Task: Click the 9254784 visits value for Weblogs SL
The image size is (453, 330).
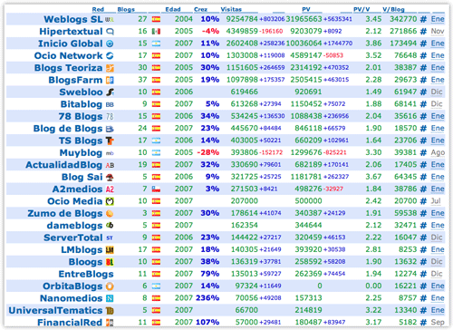Action: (x=242, y=19)
